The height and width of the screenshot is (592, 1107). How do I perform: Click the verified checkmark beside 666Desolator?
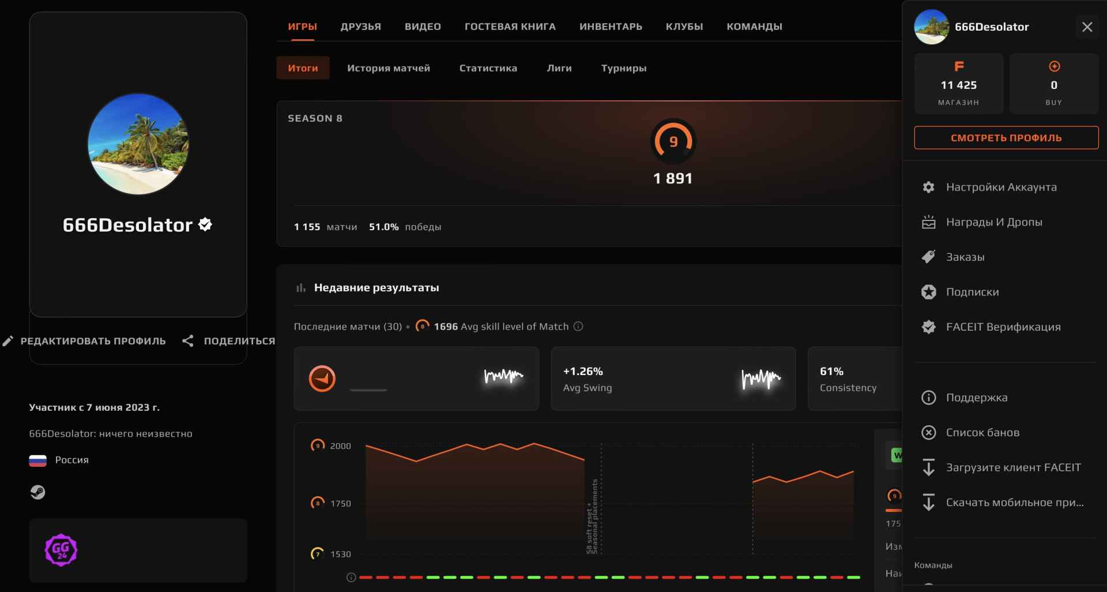coord(205,224)
